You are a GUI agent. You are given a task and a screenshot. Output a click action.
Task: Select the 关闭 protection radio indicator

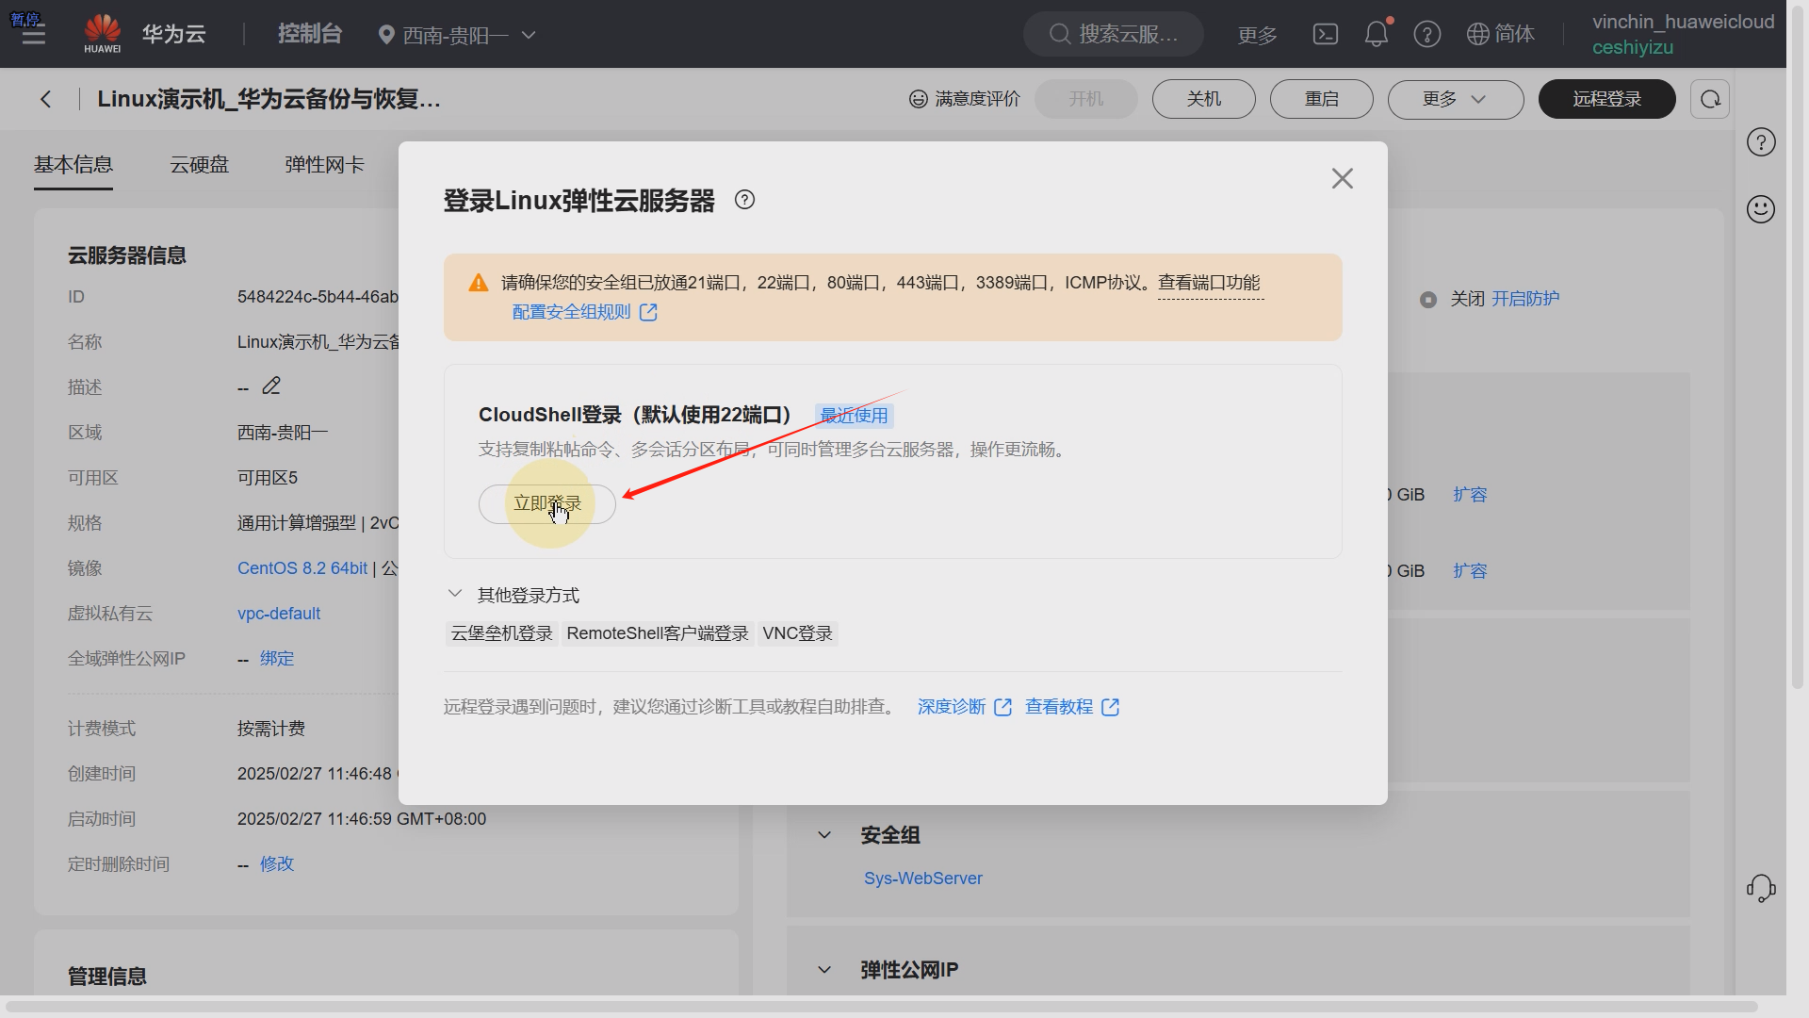tap(1428, 300)
